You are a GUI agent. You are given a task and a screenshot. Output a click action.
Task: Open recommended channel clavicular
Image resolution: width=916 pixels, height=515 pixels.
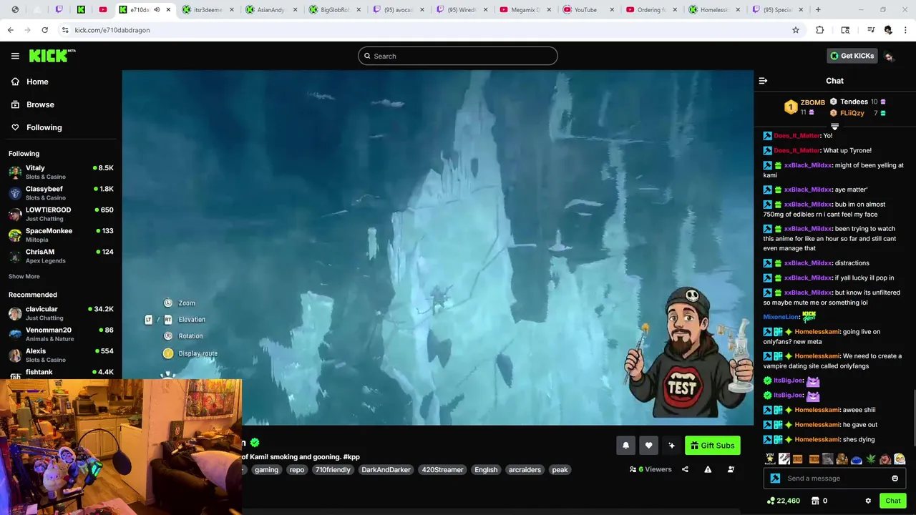[x=61, y=313]
